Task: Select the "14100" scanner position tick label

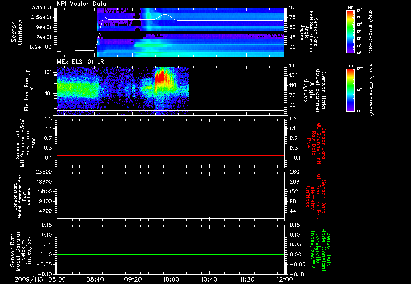Action: pos(43,191)
